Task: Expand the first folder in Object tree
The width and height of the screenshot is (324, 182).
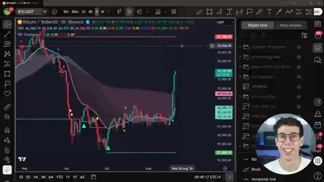Action: click(240, 47)
